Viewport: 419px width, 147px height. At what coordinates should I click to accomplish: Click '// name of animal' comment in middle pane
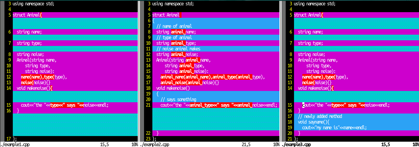point(174,26)
